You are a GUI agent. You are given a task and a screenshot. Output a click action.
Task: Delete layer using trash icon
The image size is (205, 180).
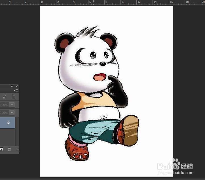pyautogui.click(x=9, y=149)
